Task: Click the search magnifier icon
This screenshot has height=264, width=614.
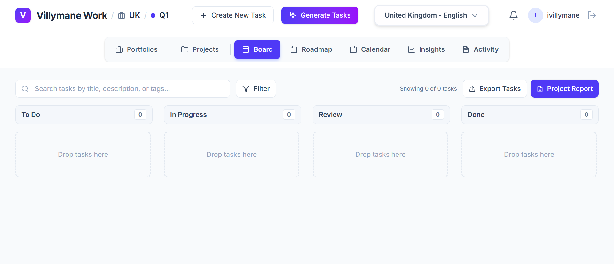Action: (x=25, y=89)
